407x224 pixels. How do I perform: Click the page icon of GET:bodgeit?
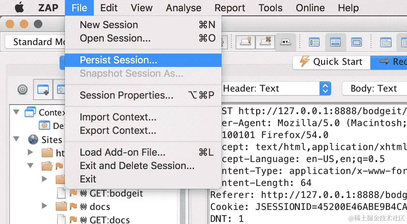click(x=61, y=193)
